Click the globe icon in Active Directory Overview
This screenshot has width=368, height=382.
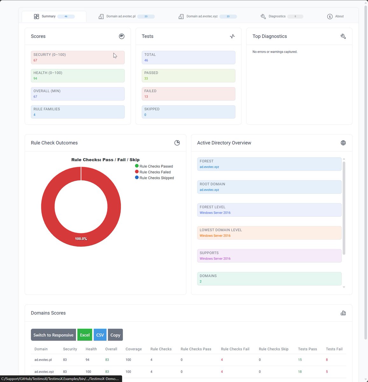coord(343,143)
